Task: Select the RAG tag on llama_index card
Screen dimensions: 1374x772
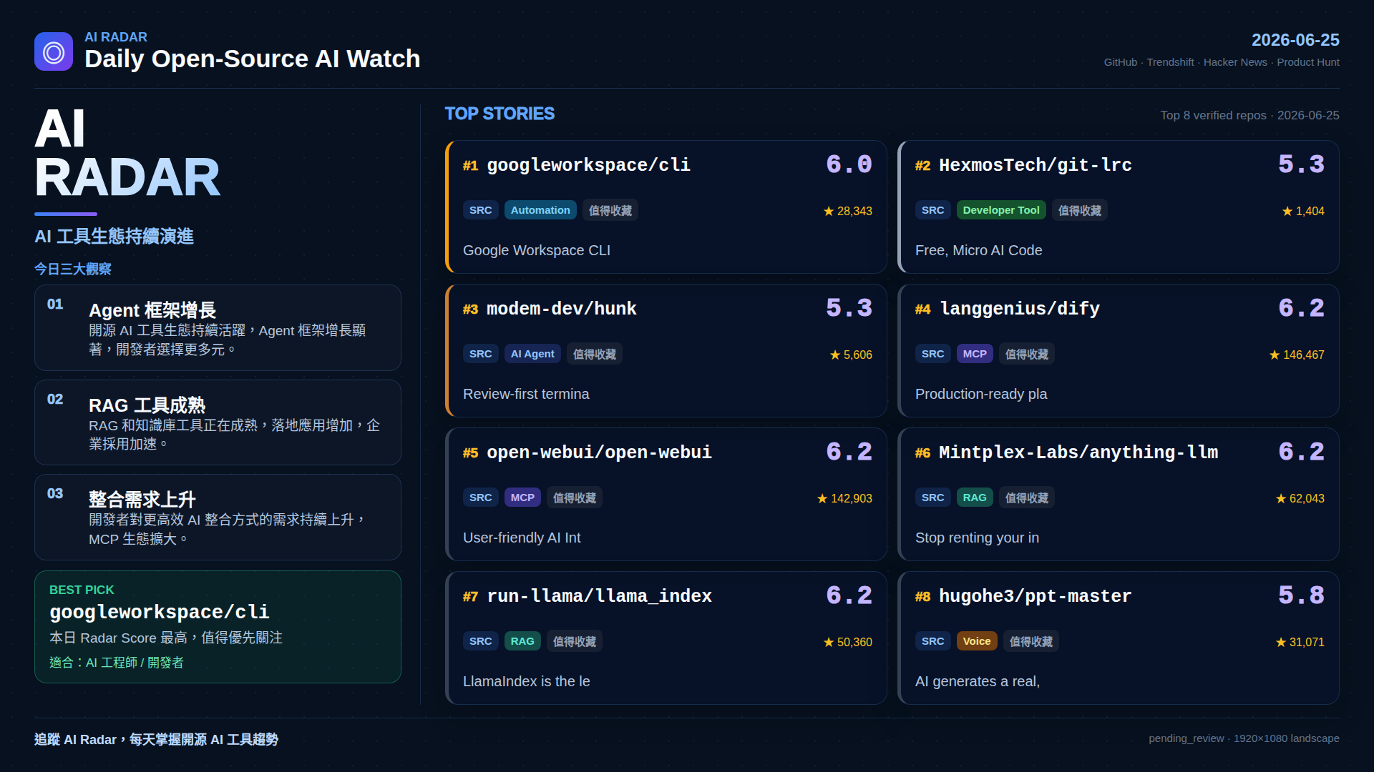Action: tap(522, 641)
